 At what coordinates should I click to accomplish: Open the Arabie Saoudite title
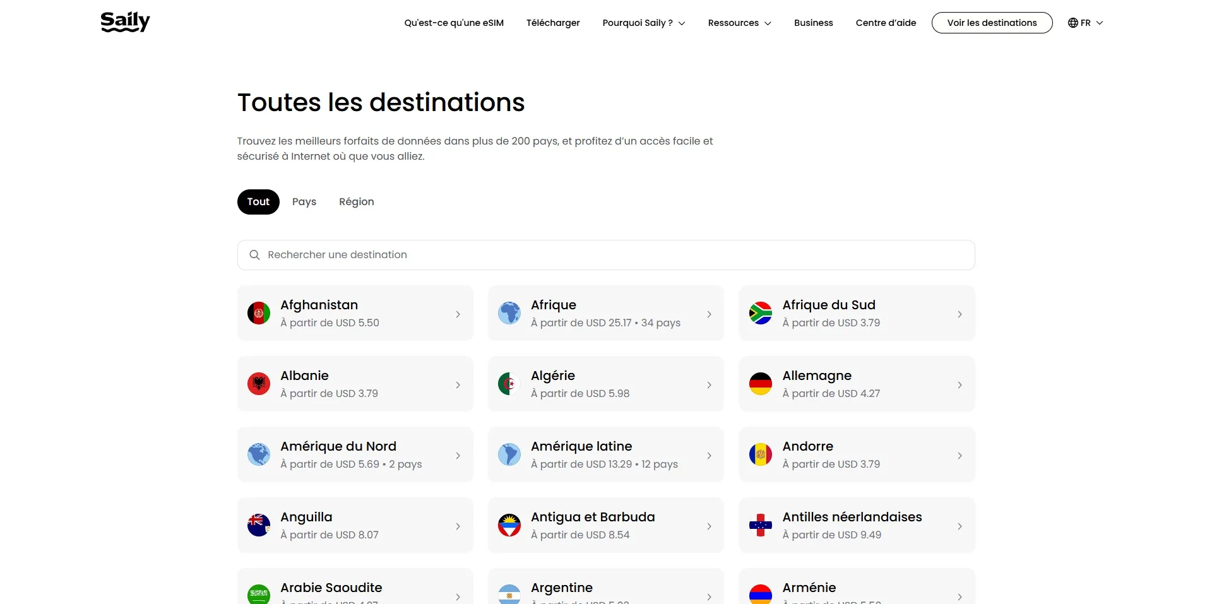point(331,588)
